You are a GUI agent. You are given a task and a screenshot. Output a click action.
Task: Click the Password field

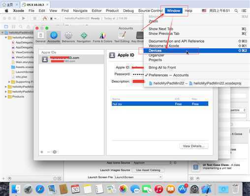pos(137,74)
